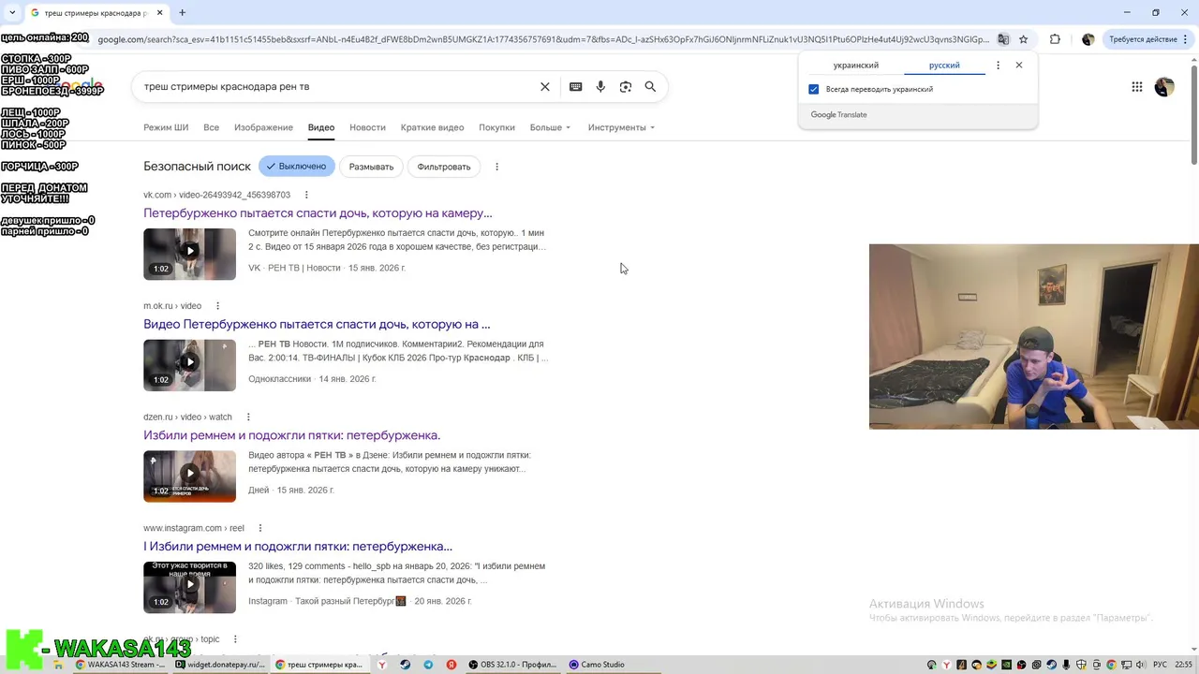Open Chrome extensions puzzle icon
The width and height of the screenshot is (1199, 674).
click(x=1055, y=39)
